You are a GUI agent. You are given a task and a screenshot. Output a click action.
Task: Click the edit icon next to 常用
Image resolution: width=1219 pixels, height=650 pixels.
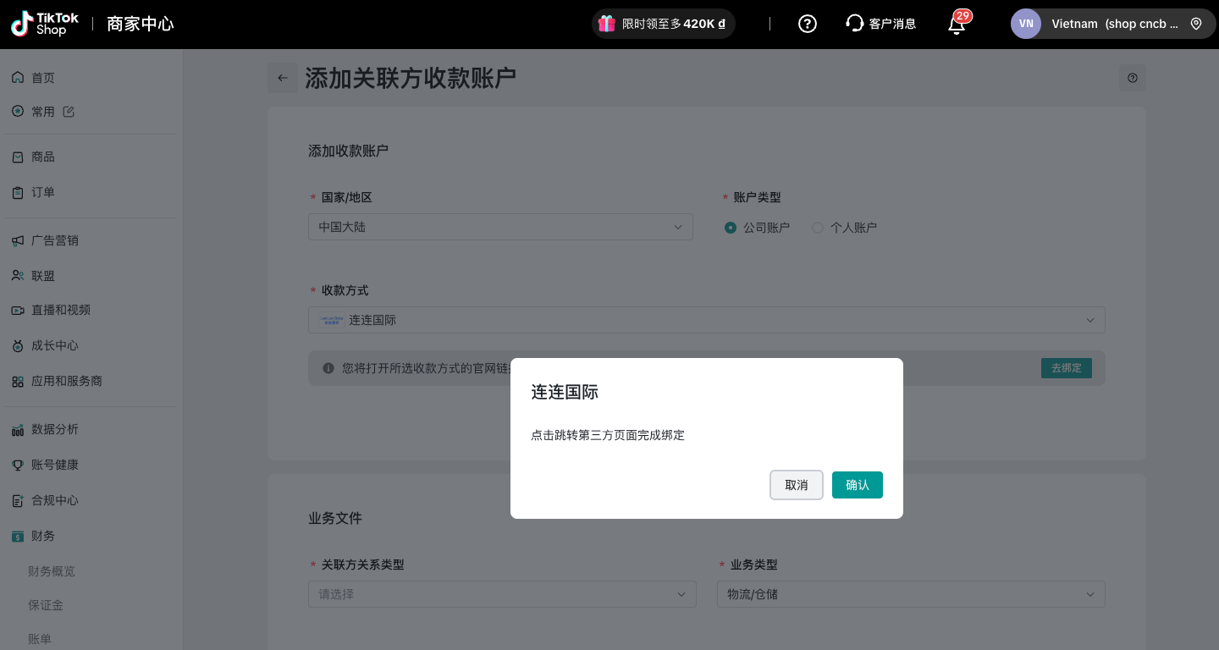69,112
